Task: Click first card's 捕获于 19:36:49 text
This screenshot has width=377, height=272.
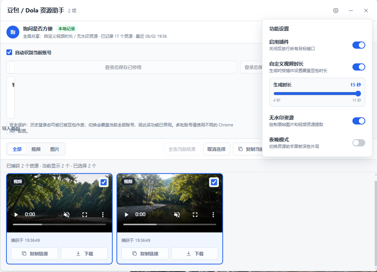Action: point(25,240)
